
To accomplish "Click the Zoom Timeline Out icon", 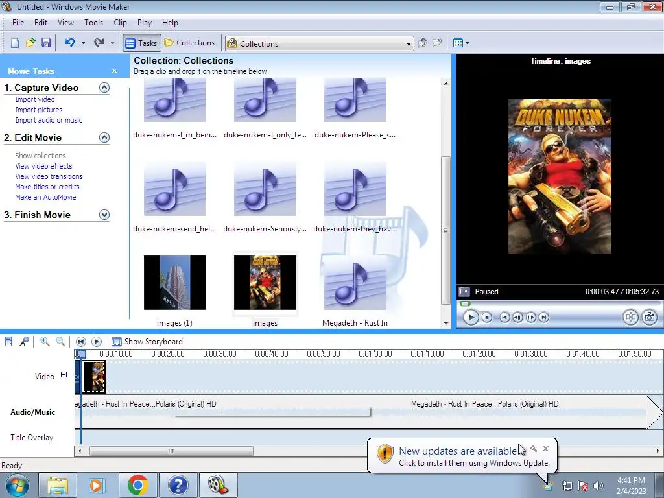I will [x=60, y=341].
